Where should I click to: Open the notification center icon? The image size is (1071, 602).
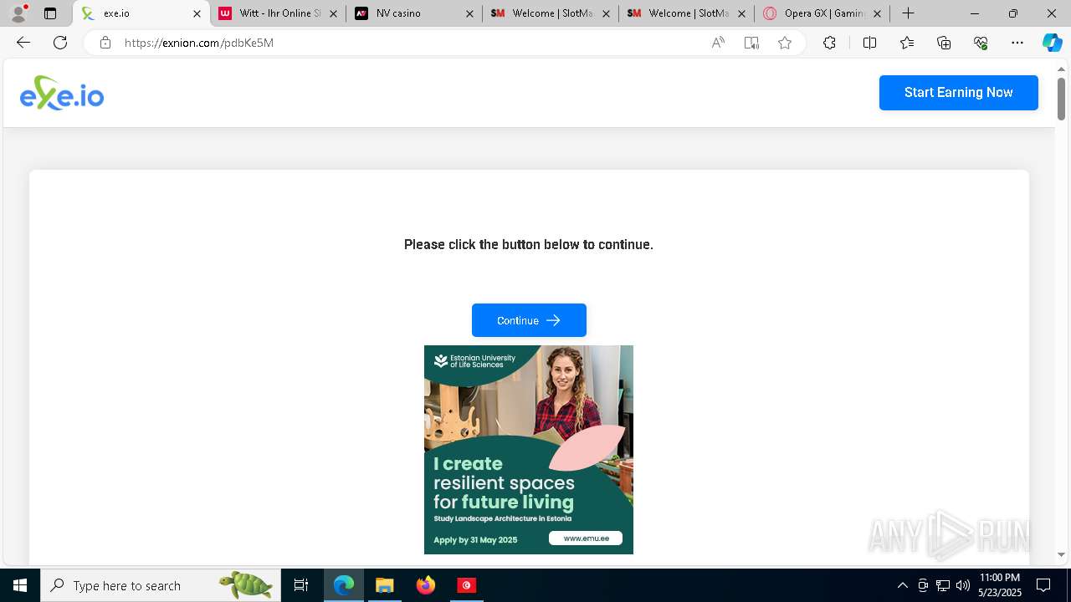click(1043, 585)
